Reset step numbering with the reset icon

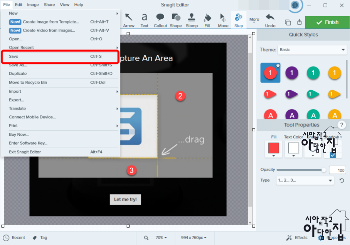341,180
